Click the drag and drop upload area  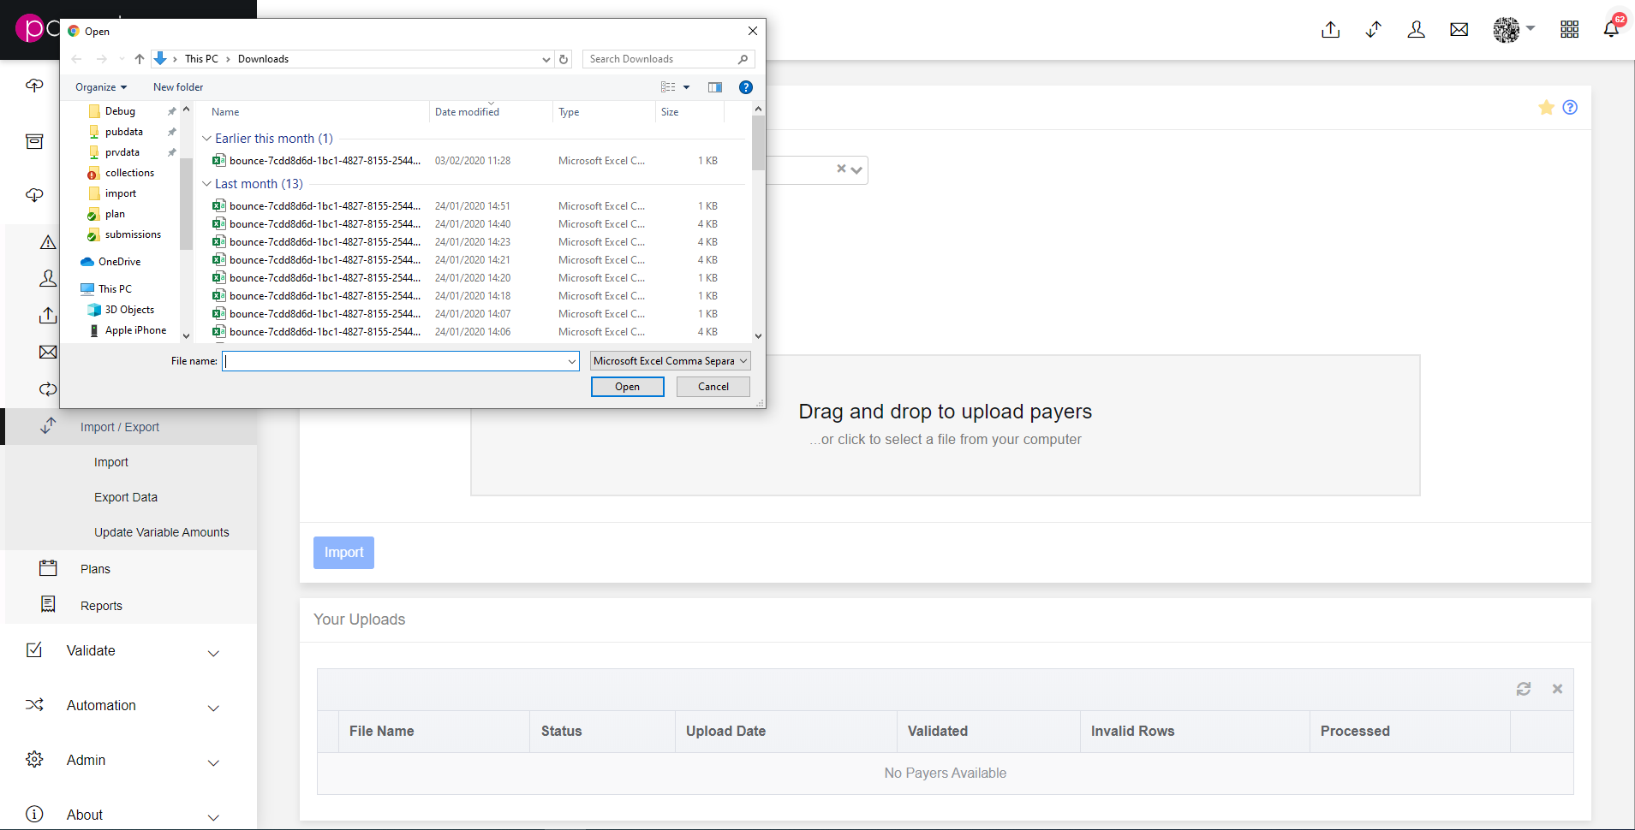tap(945, 425)
